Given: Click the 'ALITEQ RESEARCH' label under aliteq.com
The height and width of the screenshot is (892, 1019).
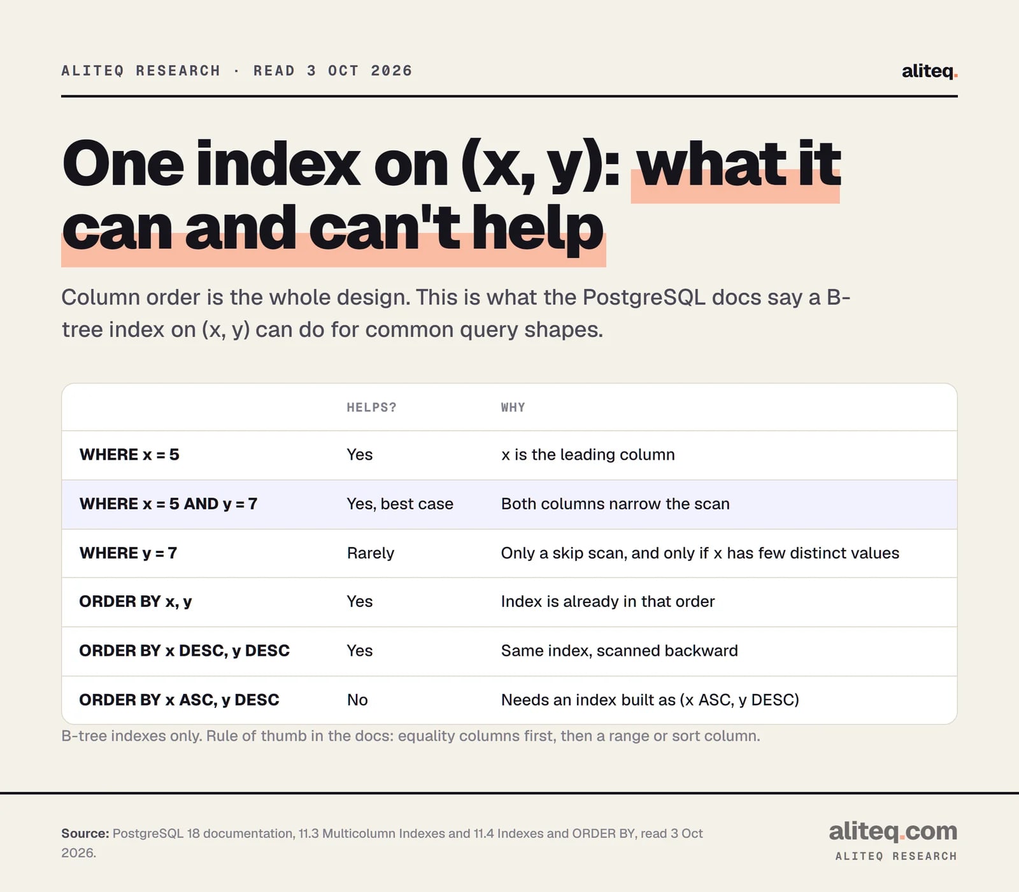Looking at the screenshot, I should pos(896,856).
